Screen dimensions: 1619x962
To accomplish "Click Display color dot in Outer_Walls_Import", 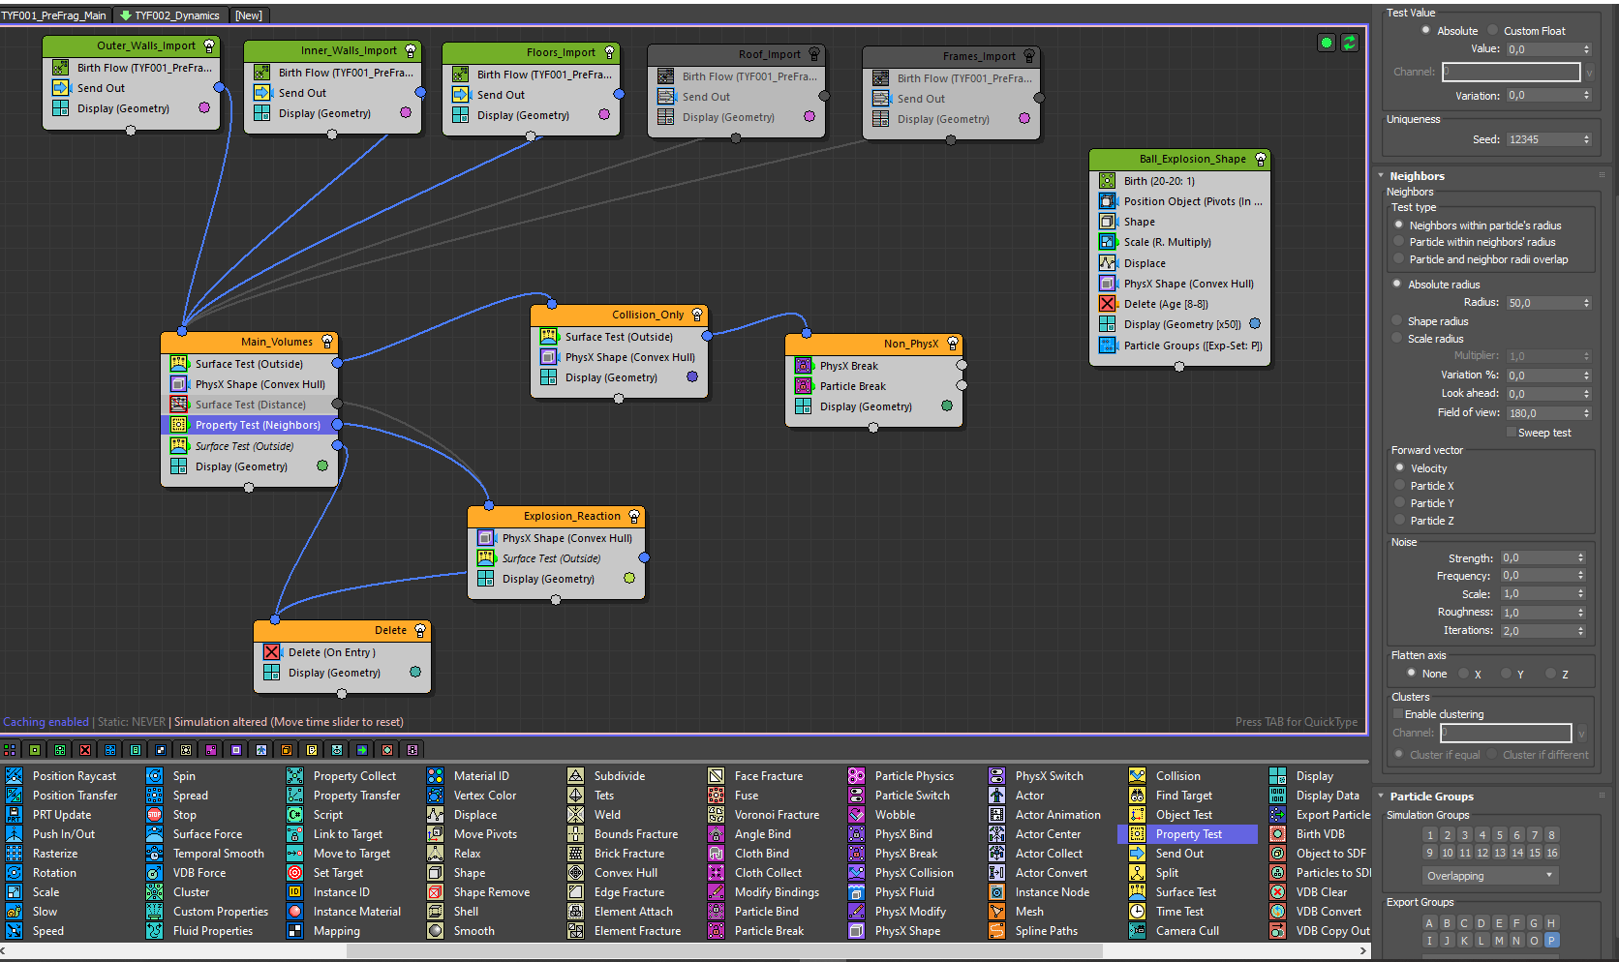I will (204, 108).
